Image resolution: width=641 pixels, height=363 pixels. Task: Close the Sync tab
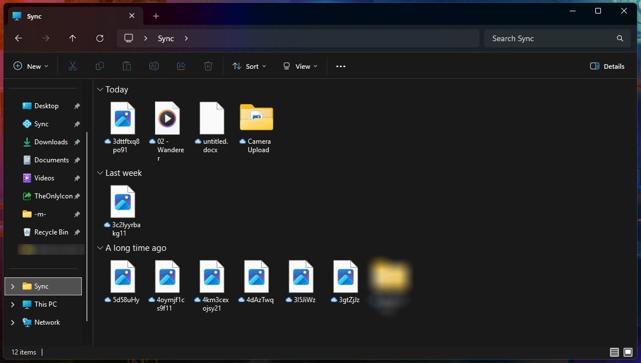131,16
